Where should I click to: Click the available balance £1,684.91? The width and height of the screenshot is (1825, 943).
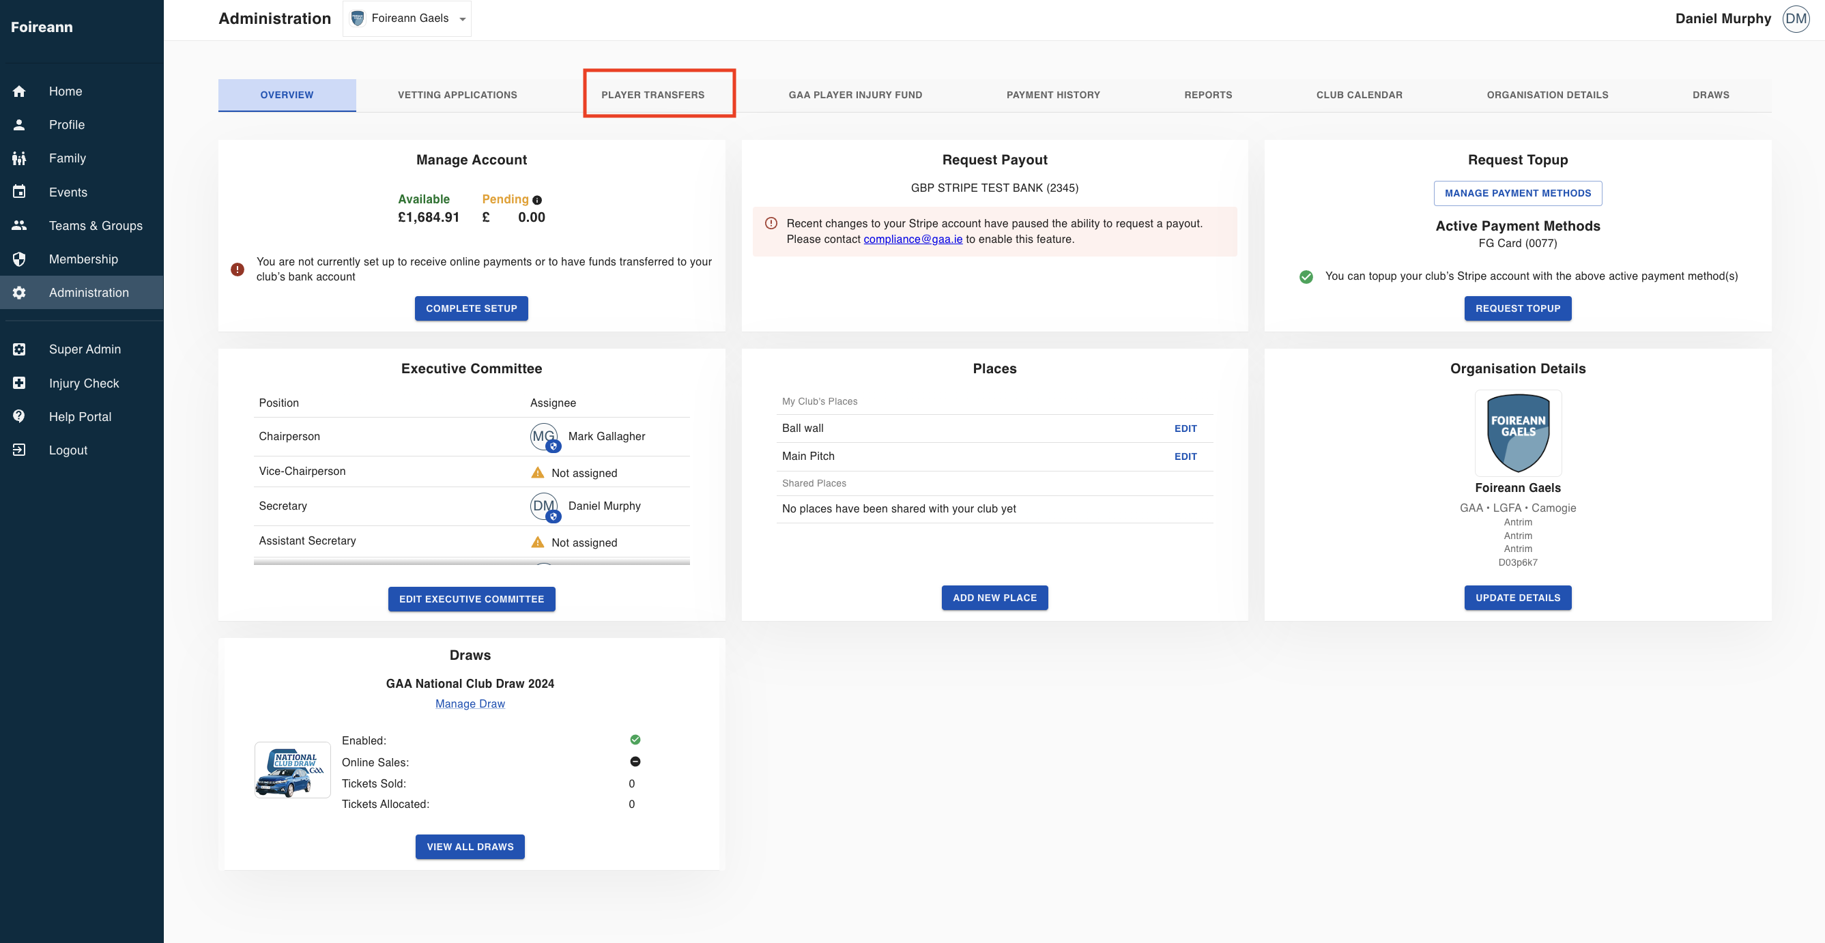[428, 218]
